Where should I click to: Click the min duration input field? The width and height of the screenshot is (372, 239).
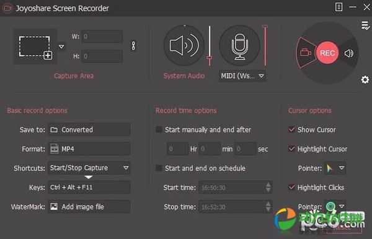(x=210, y=149)
